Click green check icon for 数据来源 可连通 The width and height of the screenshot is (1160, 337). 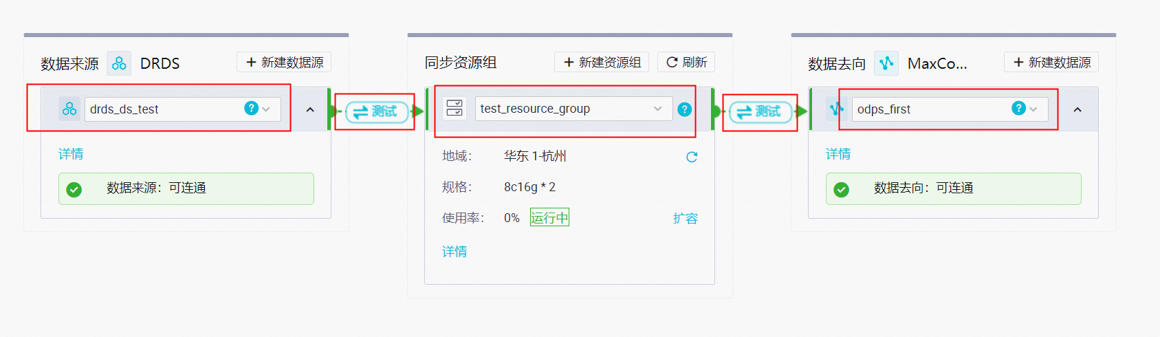click(x=74, y=189)
